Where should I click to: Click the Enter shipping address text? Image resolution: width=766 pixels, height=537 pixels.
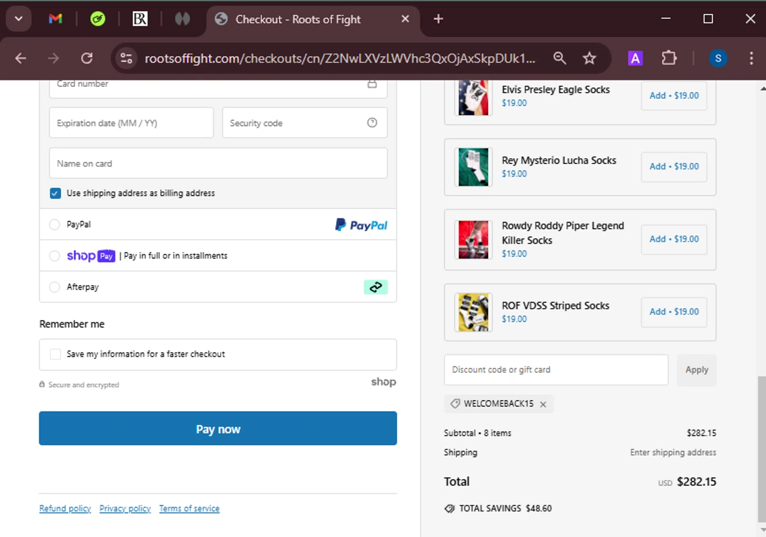(673, 452)
